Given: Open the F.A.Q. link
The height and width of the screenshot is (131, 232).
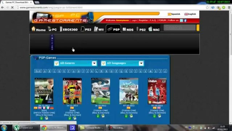Looking at the screenshot, I should [x=153, y=20].
